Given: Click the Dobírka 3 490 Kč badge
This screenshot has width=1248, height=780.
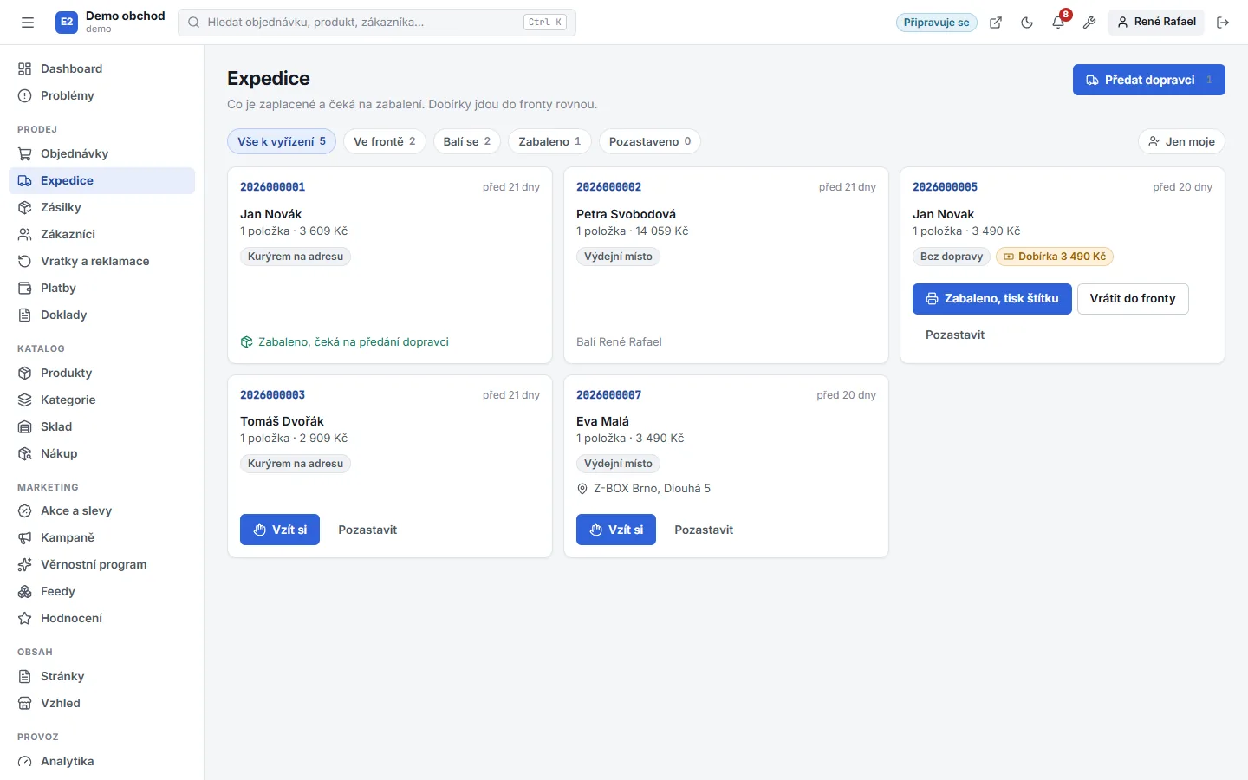Looking at the screenshot, I should point(1054,257).
